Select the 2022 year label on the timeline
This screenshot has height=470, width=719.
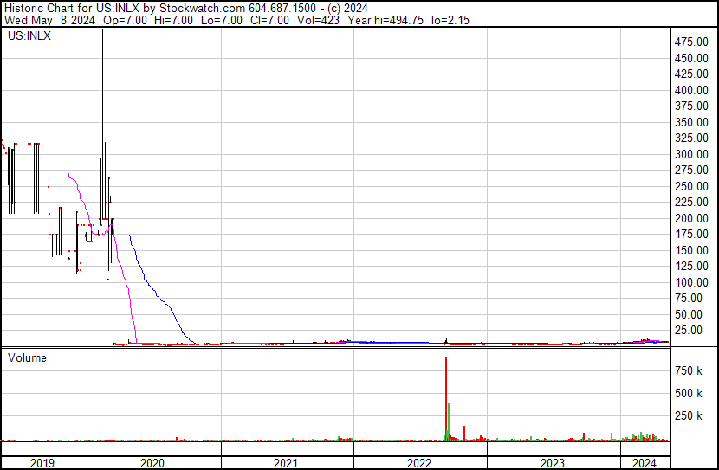(420, 462)
